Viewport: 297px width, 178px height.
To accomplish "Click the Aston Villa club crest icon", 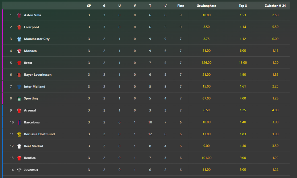I will [x=19, y=15].
